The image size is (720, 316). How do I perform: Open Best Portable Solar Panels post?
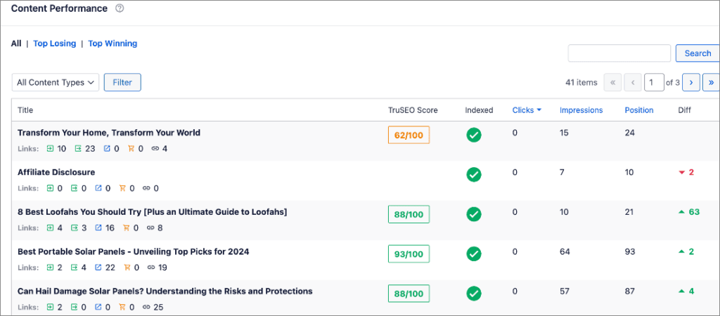click(133, 252)
